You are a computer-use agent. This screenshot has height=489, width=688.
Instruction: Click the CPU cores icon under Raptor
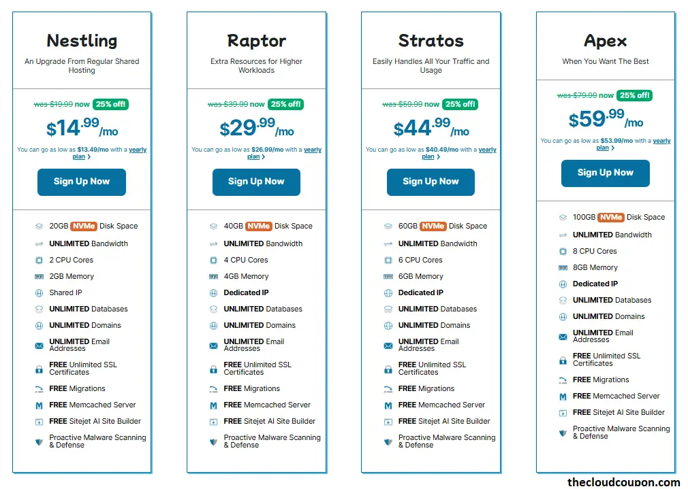[x=214, y=259]
